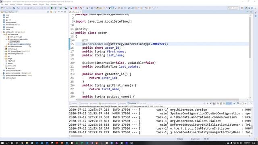The height and width of the screenshot is (145, 258).
Task: Click the green Run toolbar icon
Action: (60, 8)
